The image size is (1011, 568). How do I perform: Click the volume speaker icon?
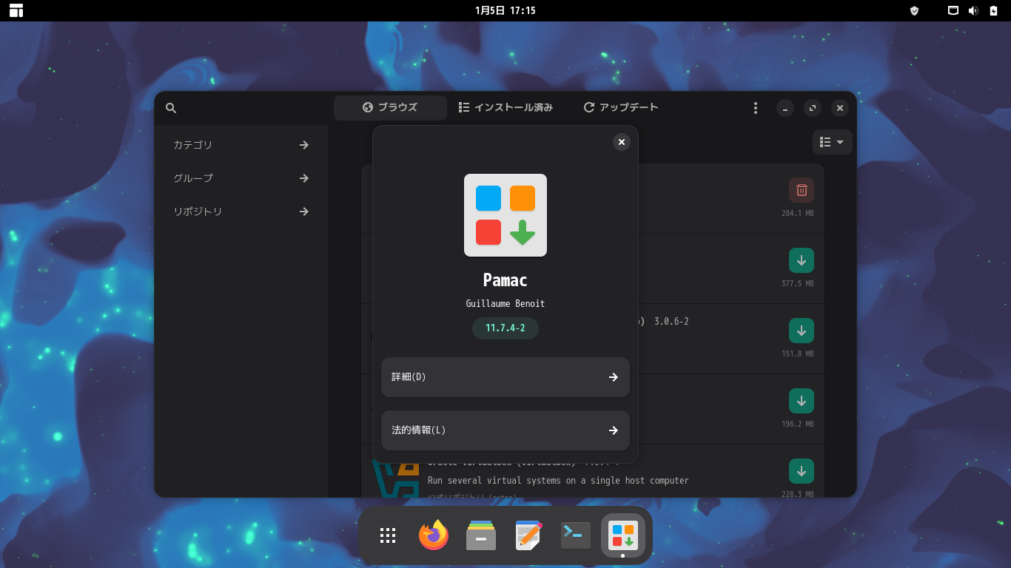point(973,10)
